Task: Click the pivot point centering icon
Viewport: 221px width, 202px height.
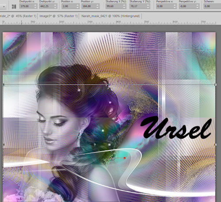Action: pyautogui.click(x=14, y=7)
